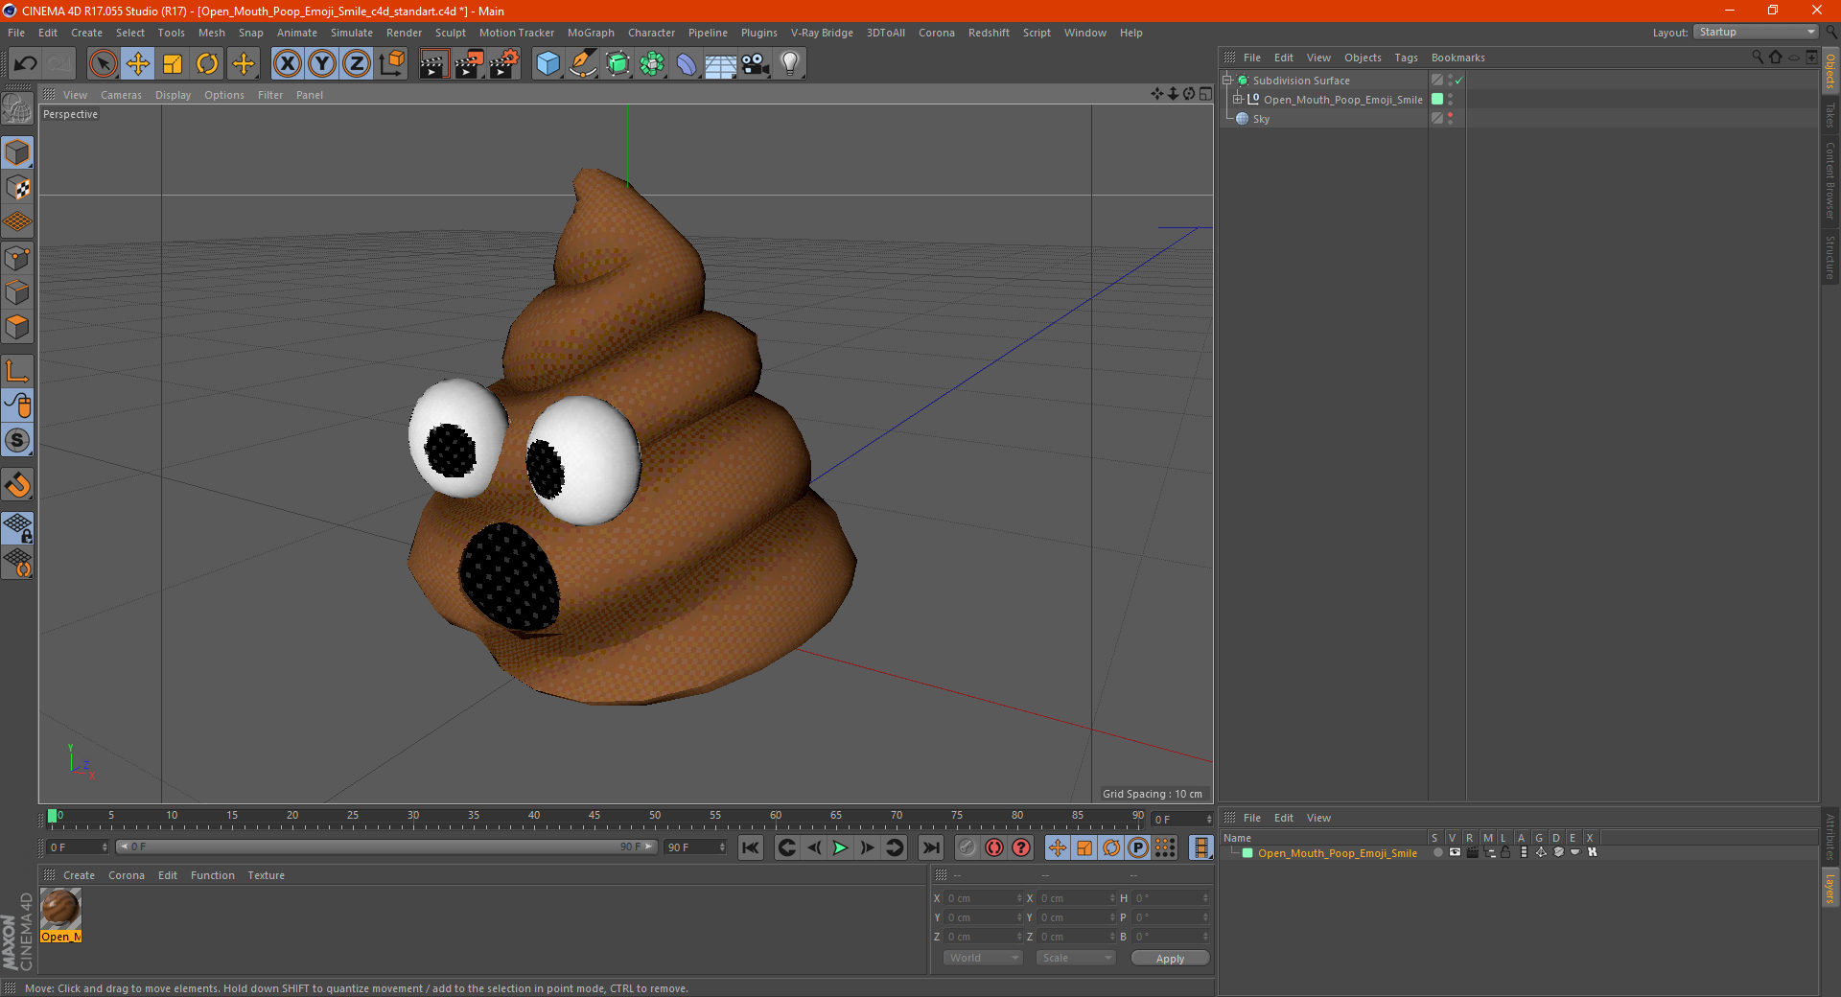This screenshot has width=1841, height=997.
Task: Toggle Subdivision Surface enable checkmark
Action: (1458, 81)
